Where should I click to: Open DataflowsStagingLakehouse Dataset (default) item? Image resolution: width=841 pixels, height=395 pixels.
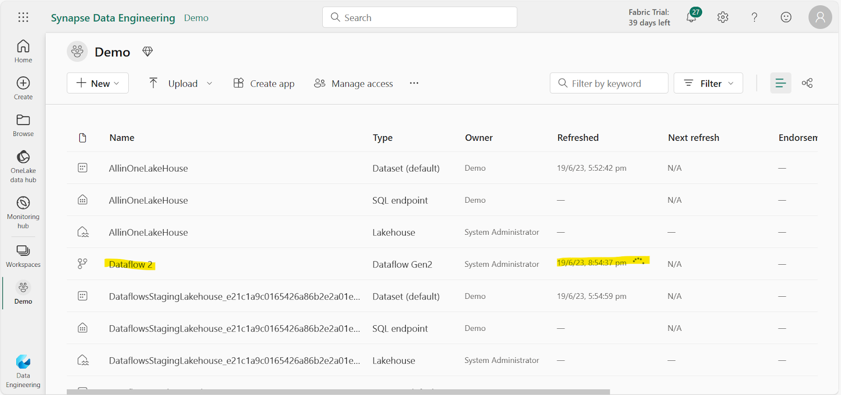[234, 296]
